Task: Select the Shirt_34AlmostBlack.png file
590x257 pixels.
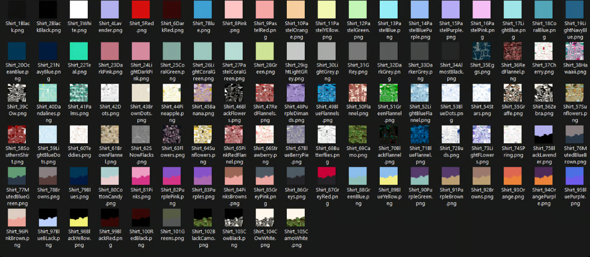Action: [451, 52]
